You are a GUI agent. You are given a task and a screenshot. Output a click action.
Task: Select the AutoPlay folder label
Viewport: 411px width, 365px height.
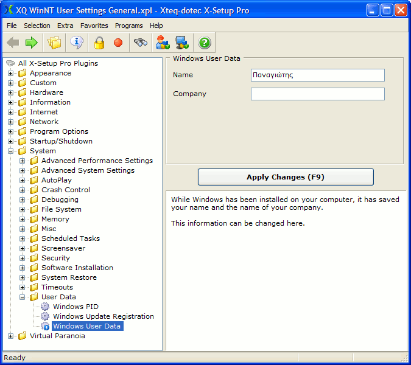(x=57, y=180)
